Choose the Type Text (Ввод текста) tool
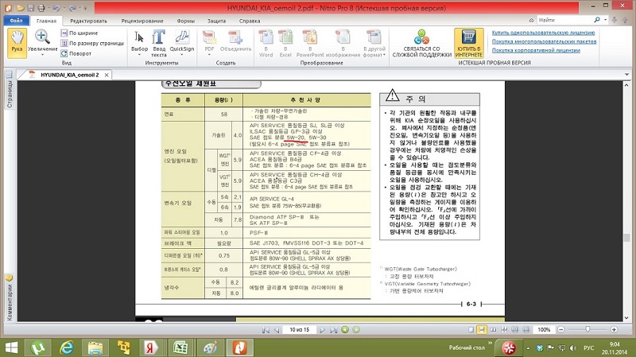This screenshot has width=636, height=357. point(159,41)
